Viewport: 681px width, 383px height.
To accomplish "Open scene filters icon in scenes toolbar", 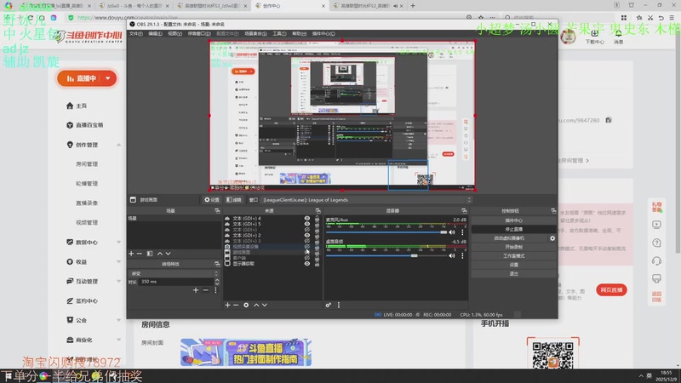I will coord(150,254).
